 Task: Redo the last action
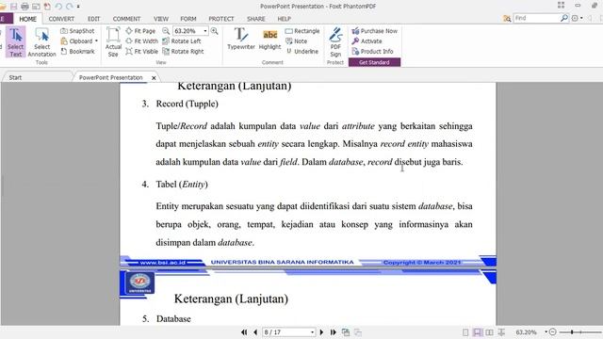[69, 7]
